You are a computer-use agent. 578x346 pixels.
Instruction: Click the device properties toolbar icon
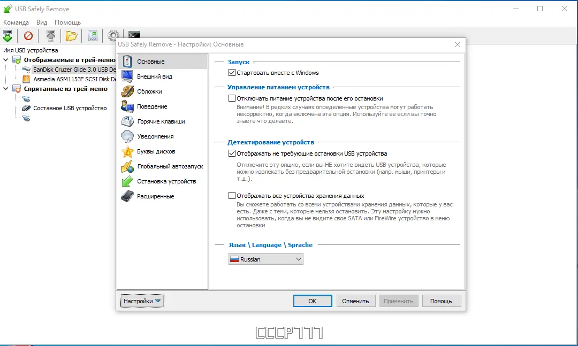coord(93,36)
